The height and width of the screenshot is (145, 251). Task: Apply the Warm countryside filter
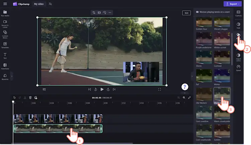[222, 114]
